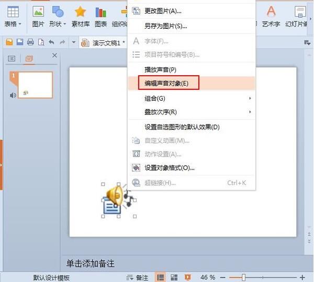
Task: Toggle the 备注 notes button in status bar
Action: tap(137, 277)
